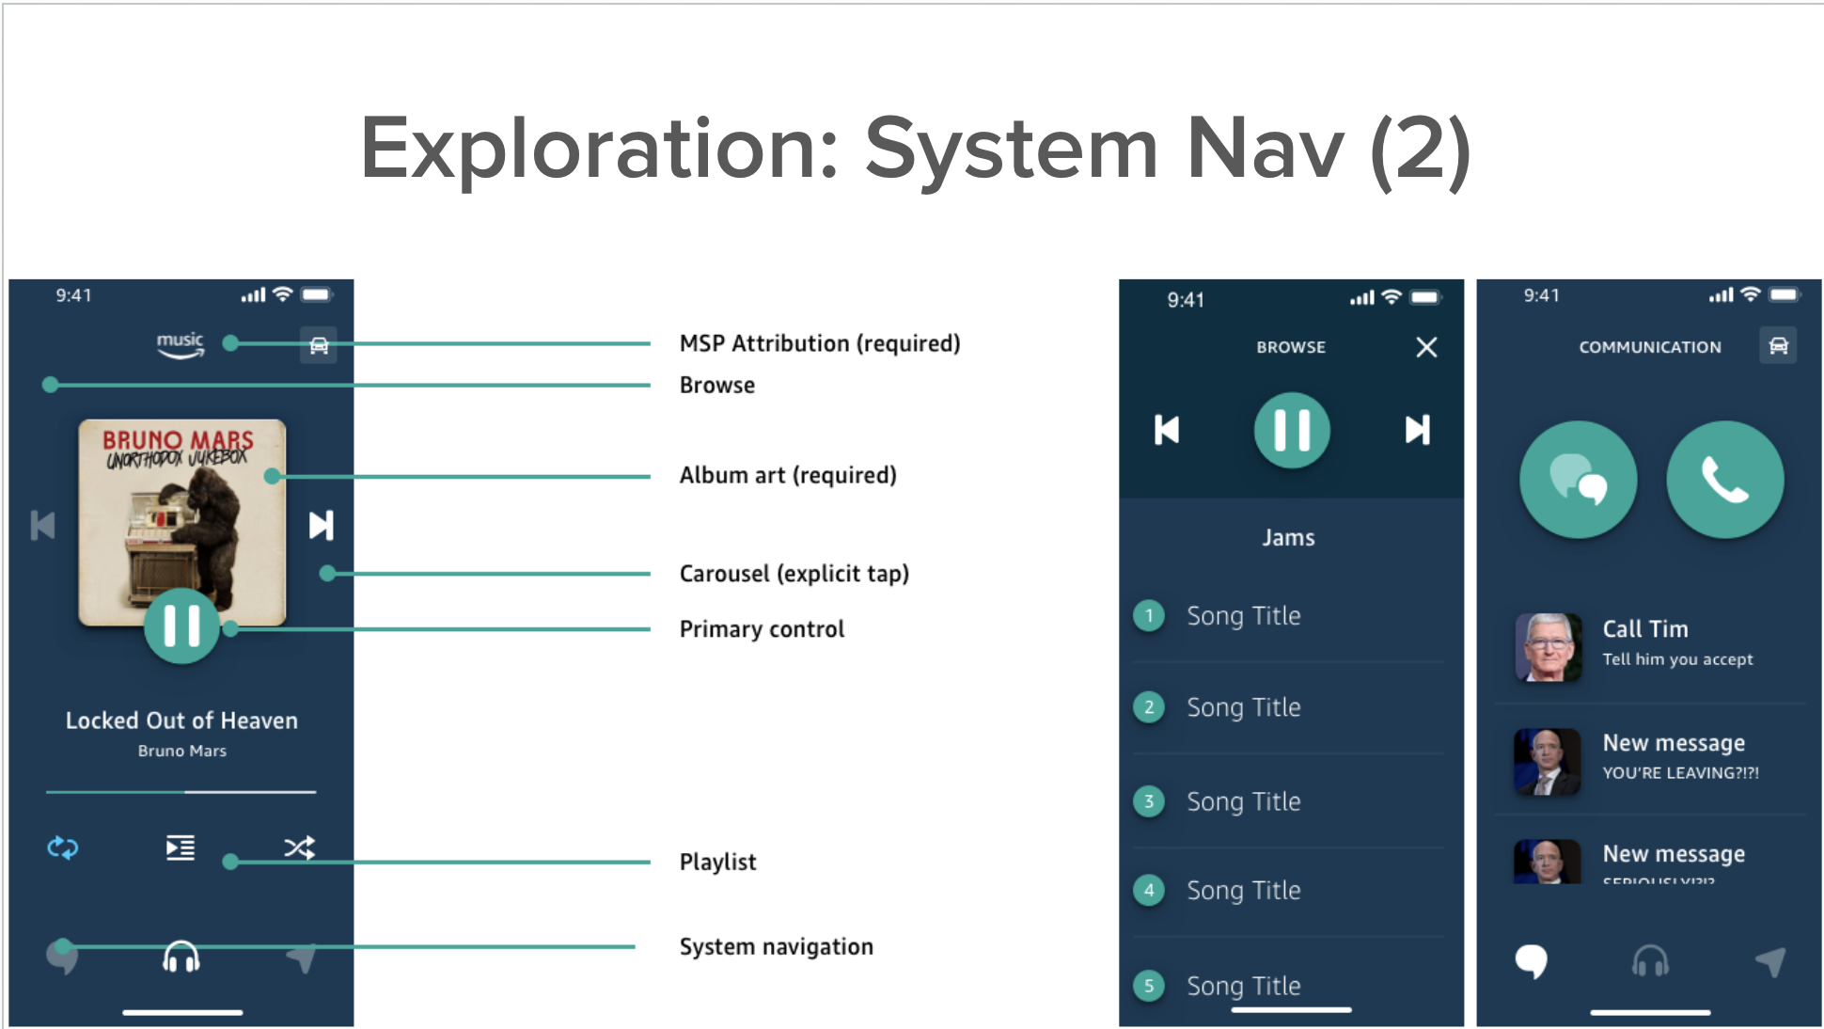Screen dimensions: 1824x1029
Task: Click the Bruno Mars artist name under the song title
Action: coord(182,751)
